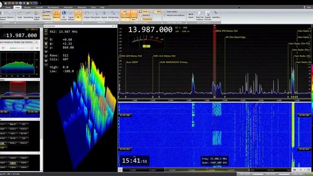Switch to the Memories ribbon tab

pos(82,7)
